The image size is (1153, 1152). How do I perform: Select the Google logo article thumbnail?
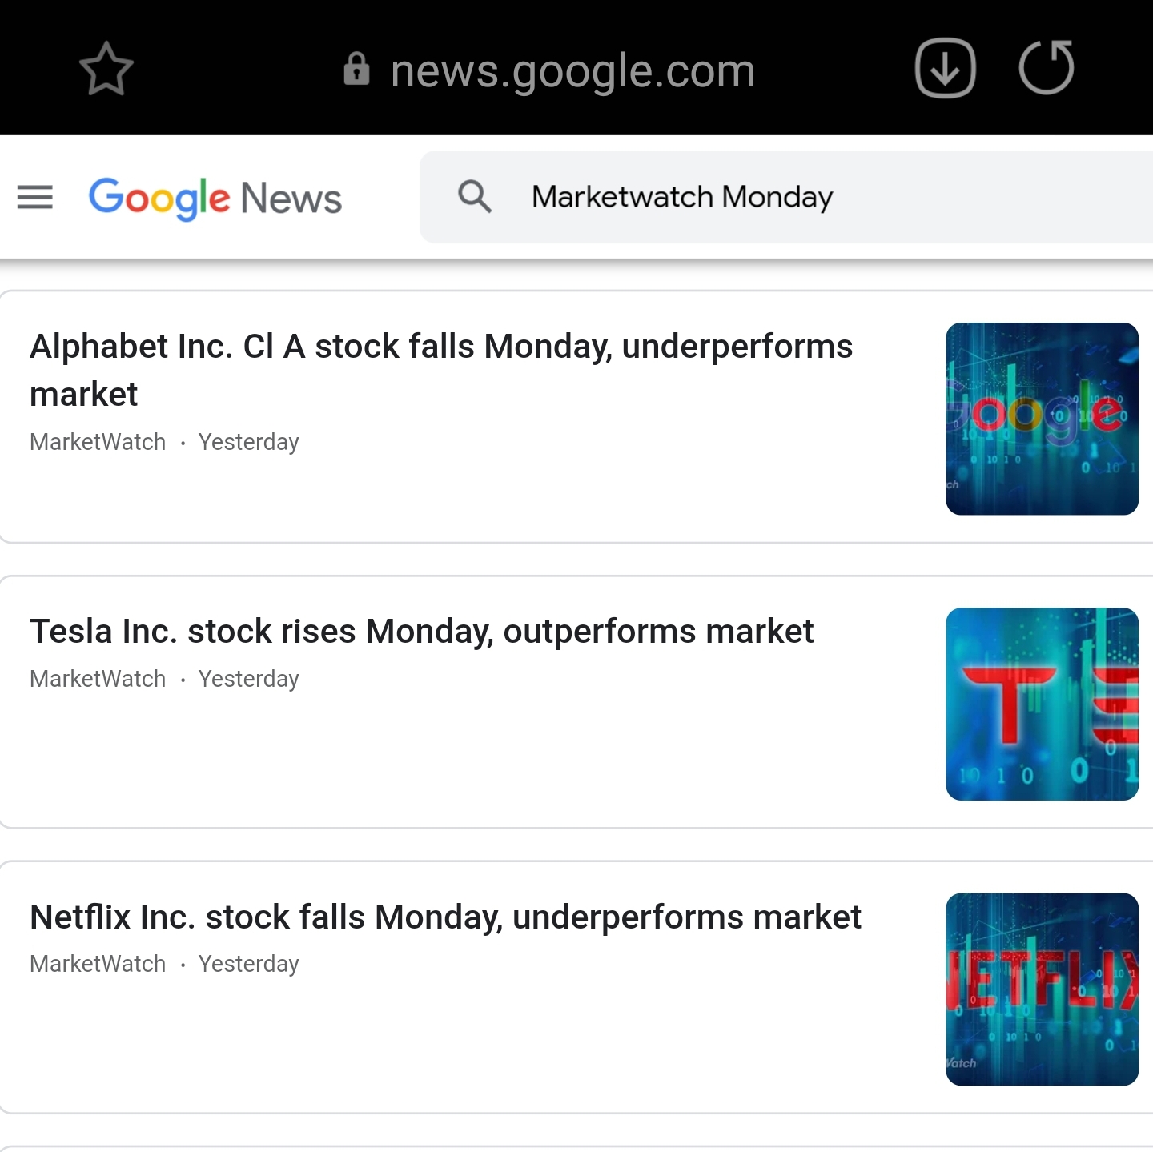tap(1042, 419)
